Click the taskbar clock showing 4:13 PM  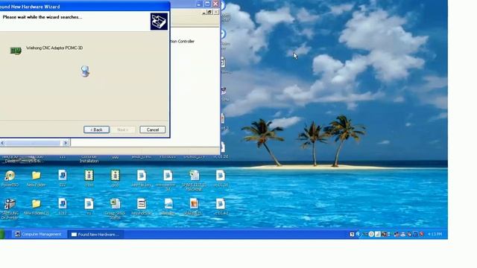[435, 234]
